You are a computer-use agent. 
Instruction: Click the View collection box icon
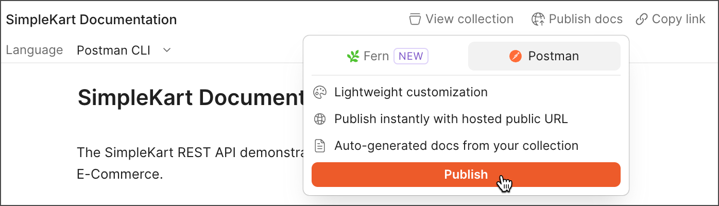coord(415,20)
